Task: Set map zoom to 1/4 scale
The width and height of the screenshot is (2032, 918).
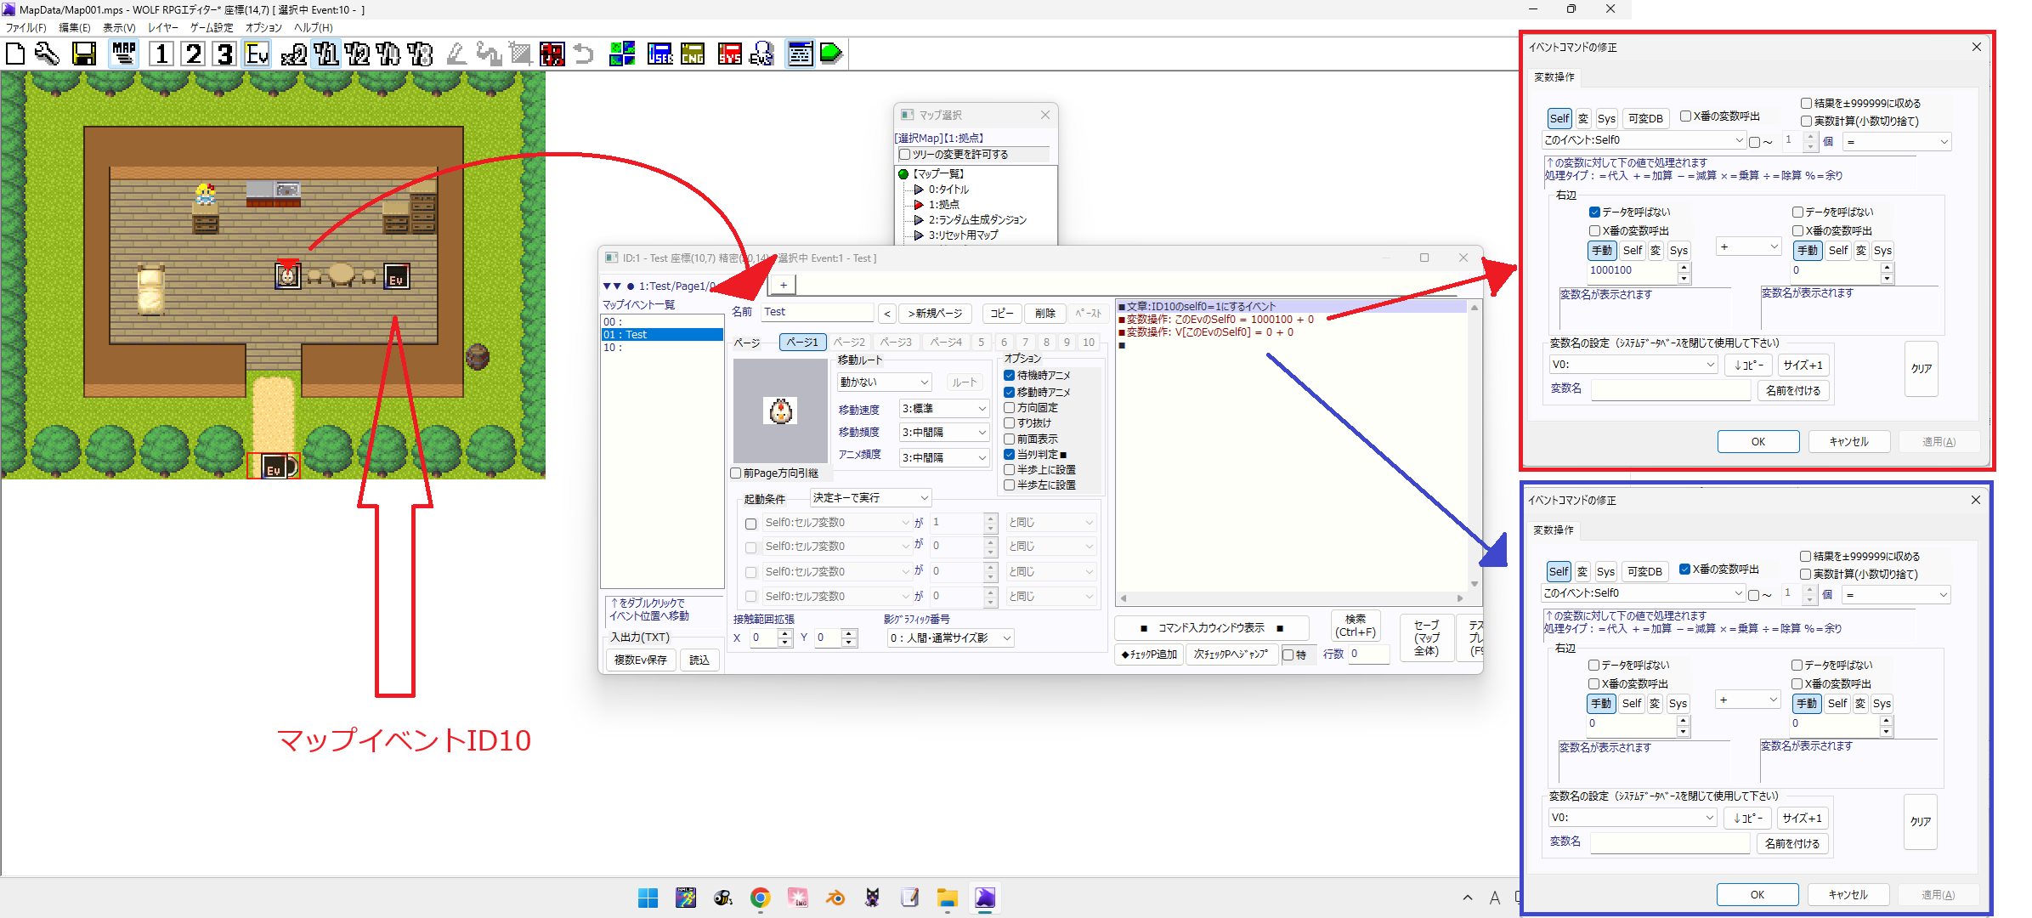Action: tap(388, 54)
